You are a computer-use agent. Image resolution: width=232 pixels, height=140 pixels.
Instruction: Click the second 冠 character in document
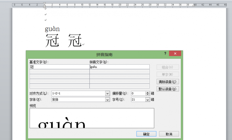75,40
